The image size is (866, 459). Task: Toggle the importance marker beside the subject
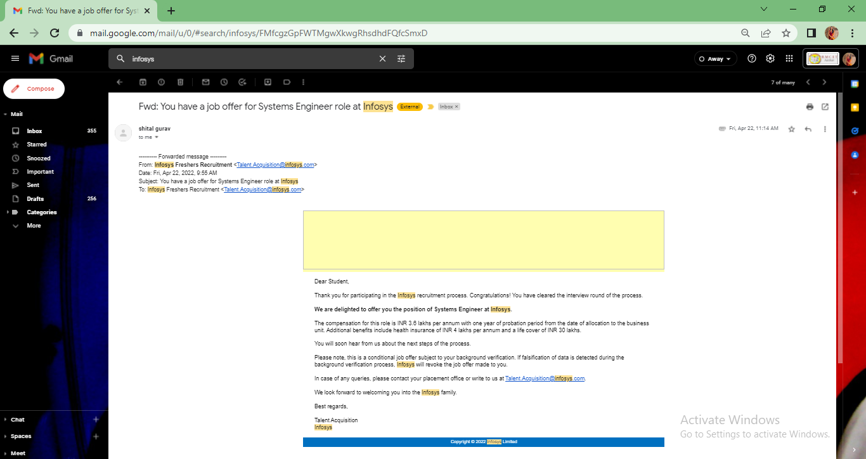click(x=431, y=107)
